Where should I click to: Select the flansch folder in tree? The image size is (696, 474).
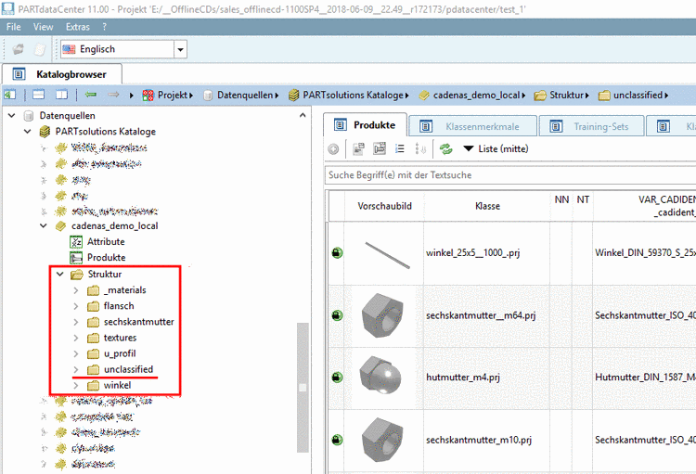tap(119, 306)
